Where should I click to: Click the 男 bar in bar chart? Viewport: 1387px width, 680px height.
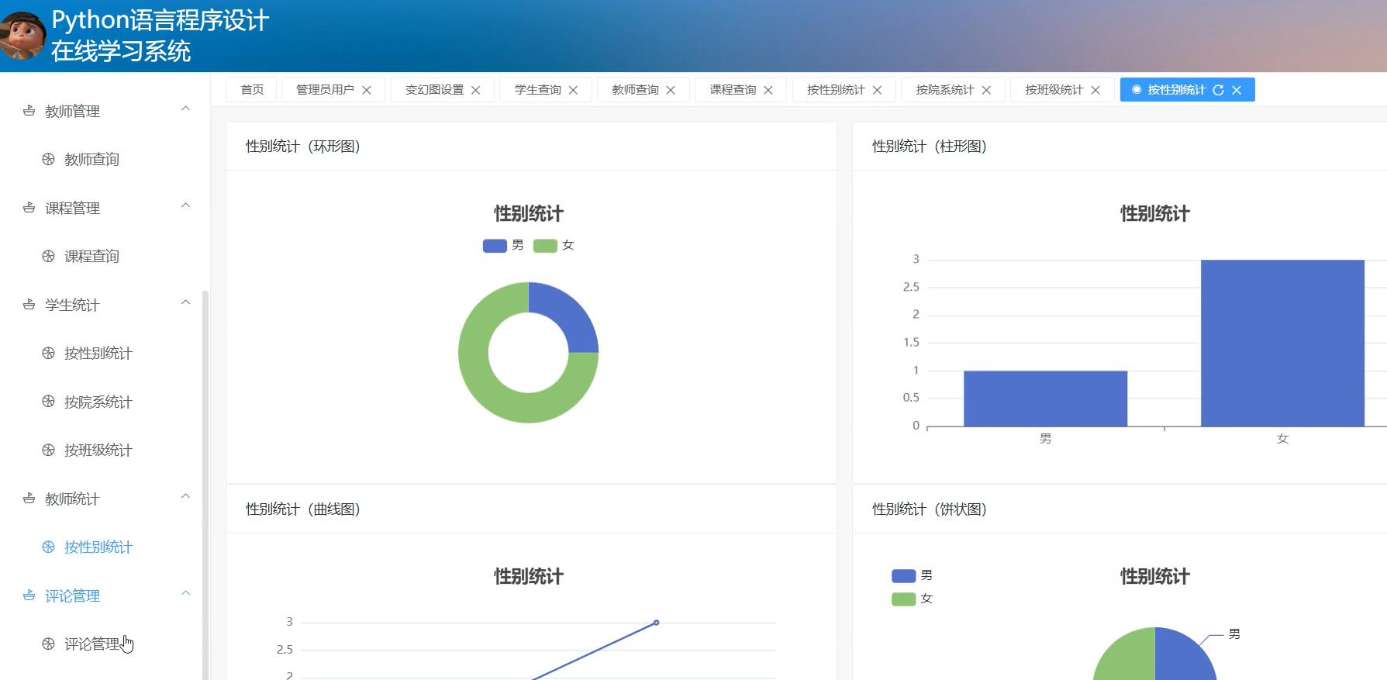[x=1045, y=399]
